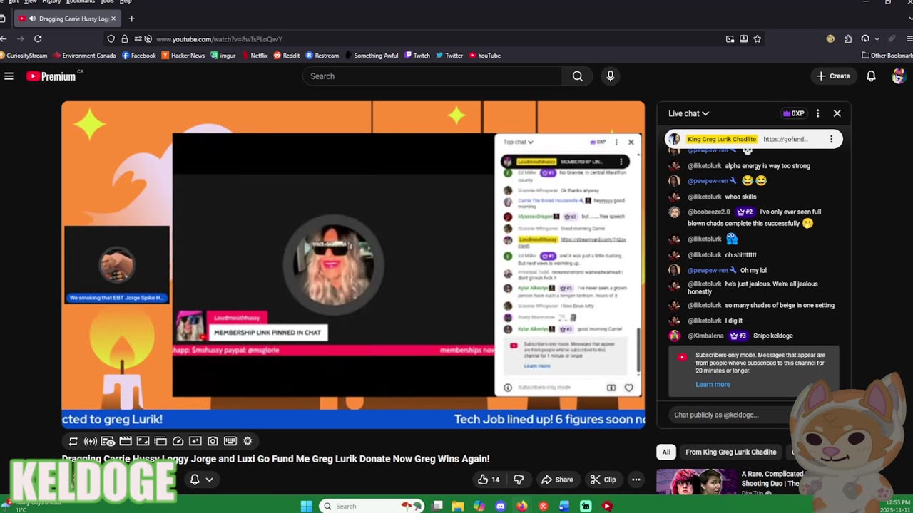Mute the tab using the speaker icon
913x513 pixels.
pos(32,19)
